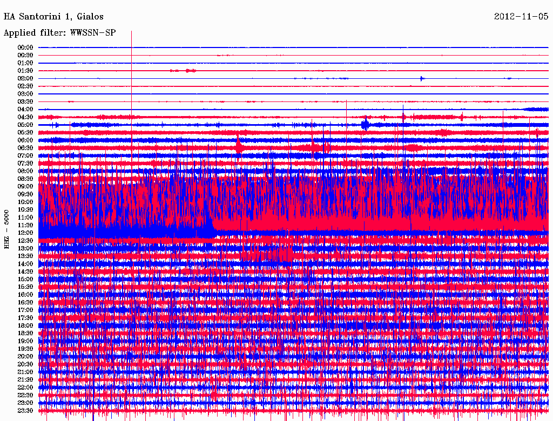The height and width of the screenshot is (421, 553).
Task: Select the 01:30 time row label
Action: click(x=25, y=71)
